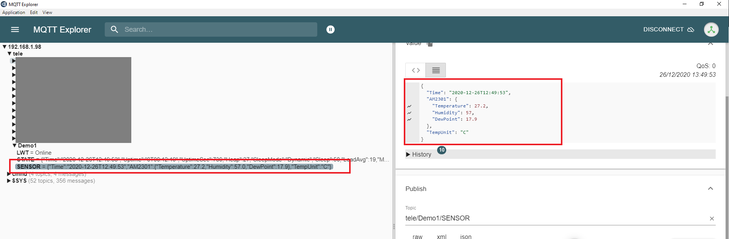The image size is (729, 239).
Task: Click the "AM2301" JSON line
Action: pyautogui.click(x=442, y=99)
